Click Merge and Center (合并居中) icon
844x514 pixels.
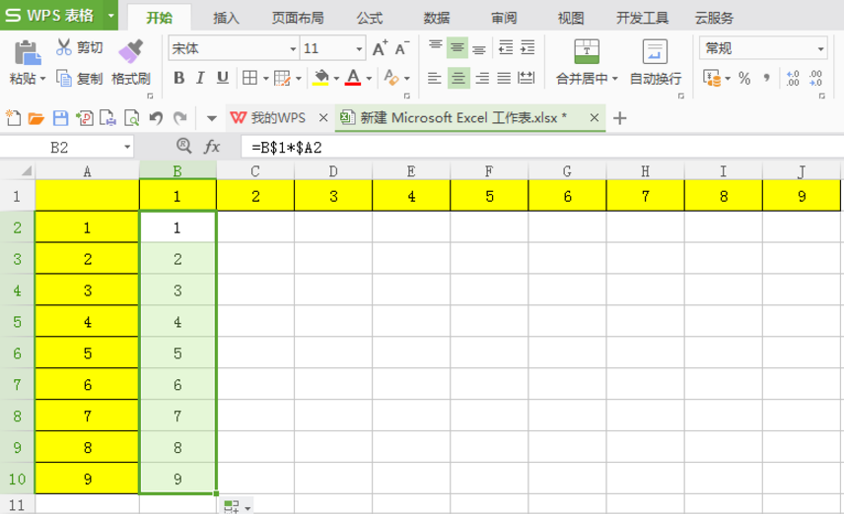pyautogui.click(x=587, y=51)
